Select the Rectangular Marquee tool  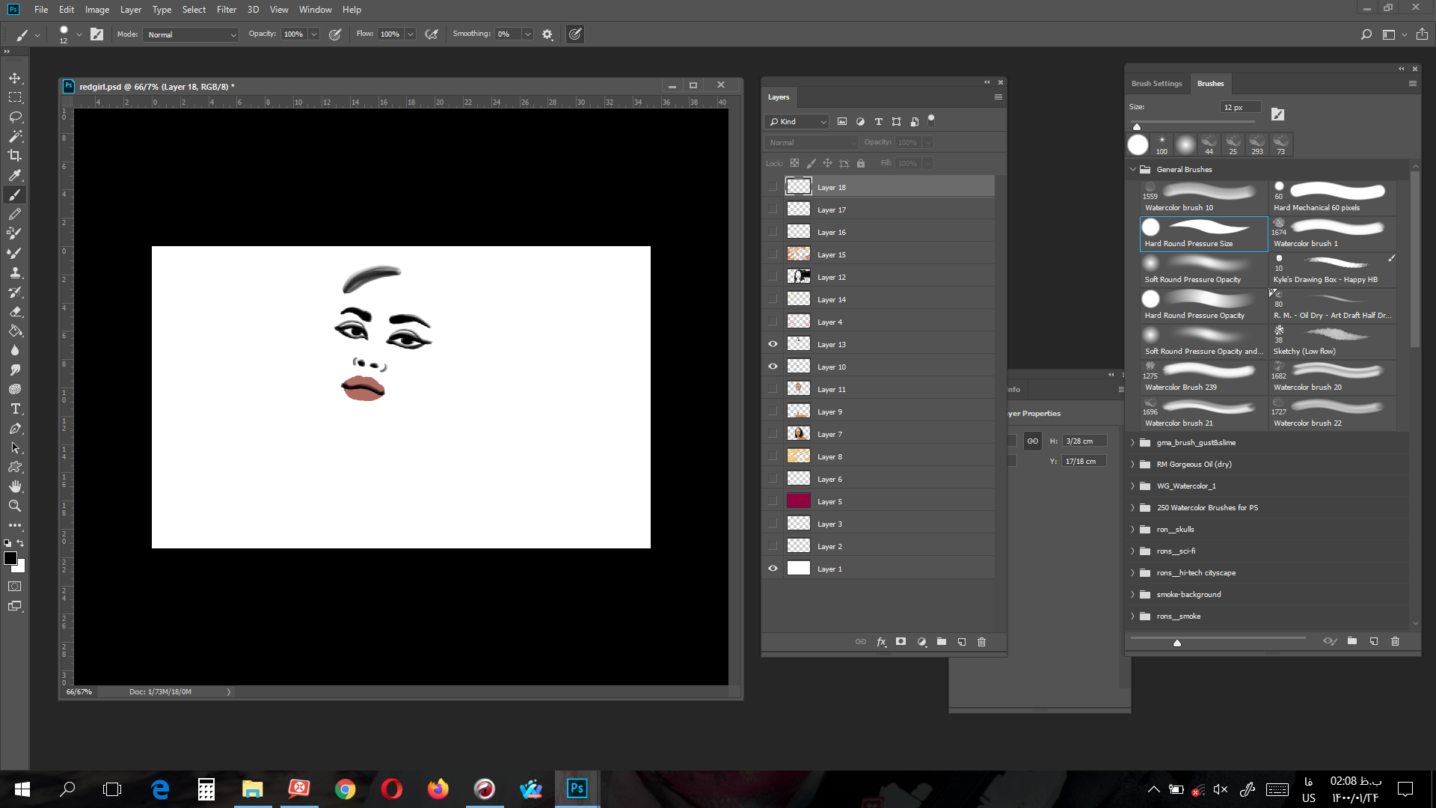point(15,97)
